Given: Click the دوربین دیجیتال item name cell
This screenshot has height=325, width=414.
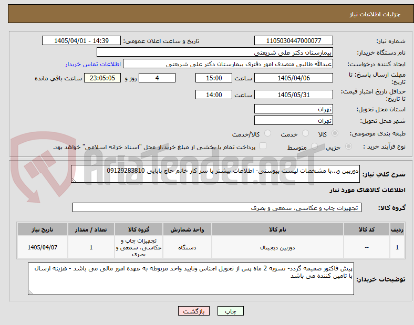Looking at the screenshot, I should point(277,247).
